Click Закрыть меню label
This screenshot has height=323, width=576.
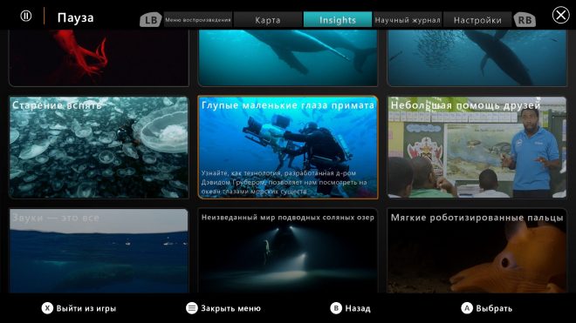(x=230, y=309)
